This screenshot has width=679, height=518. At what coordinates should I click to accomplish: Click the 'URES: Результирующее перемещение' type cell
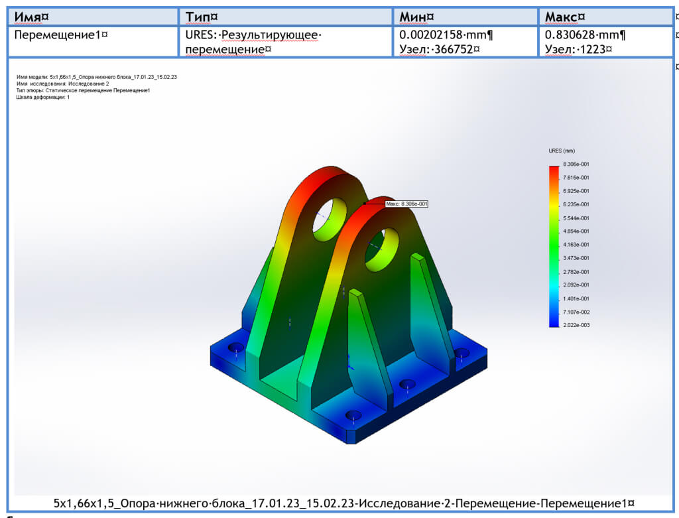253,41
